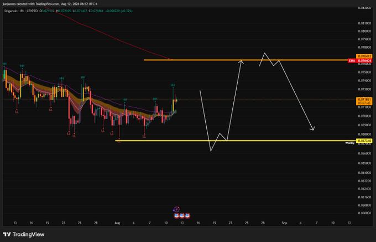The width and height of the screenshot is (376, 242).
Task: Select the open value O0.071632
Action: pyautogui.click(x=47, y=11)
